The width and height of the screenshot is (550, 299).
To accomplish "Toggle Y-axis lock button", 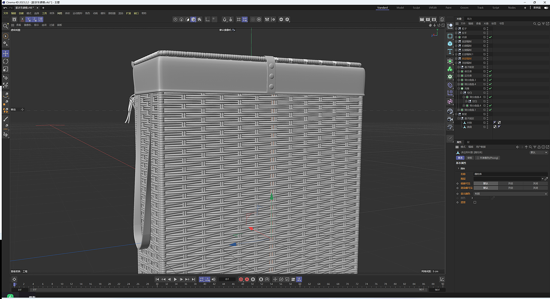I will coord(28,19).
